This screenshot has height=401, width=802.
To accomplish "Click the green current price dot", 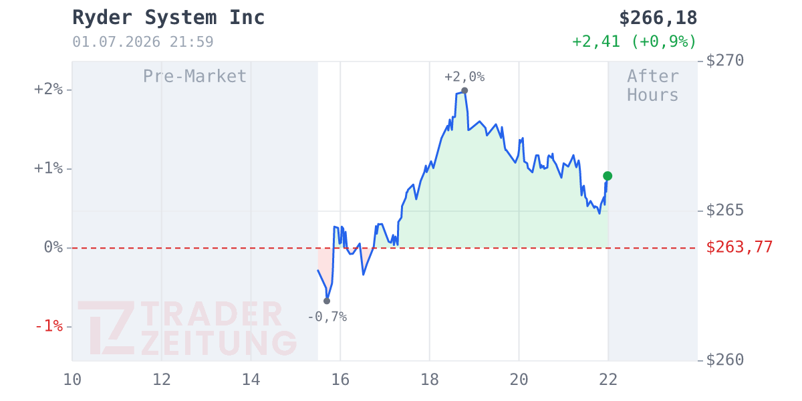I will [608, 176].
